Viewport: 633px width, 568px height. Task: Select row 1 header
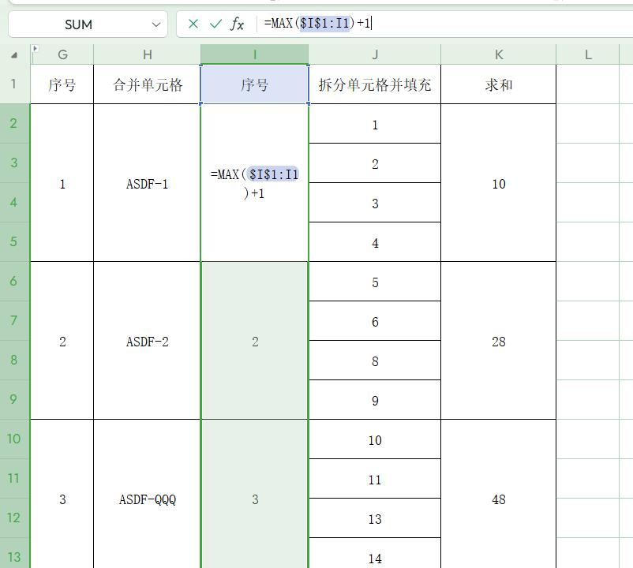(14, 84)
